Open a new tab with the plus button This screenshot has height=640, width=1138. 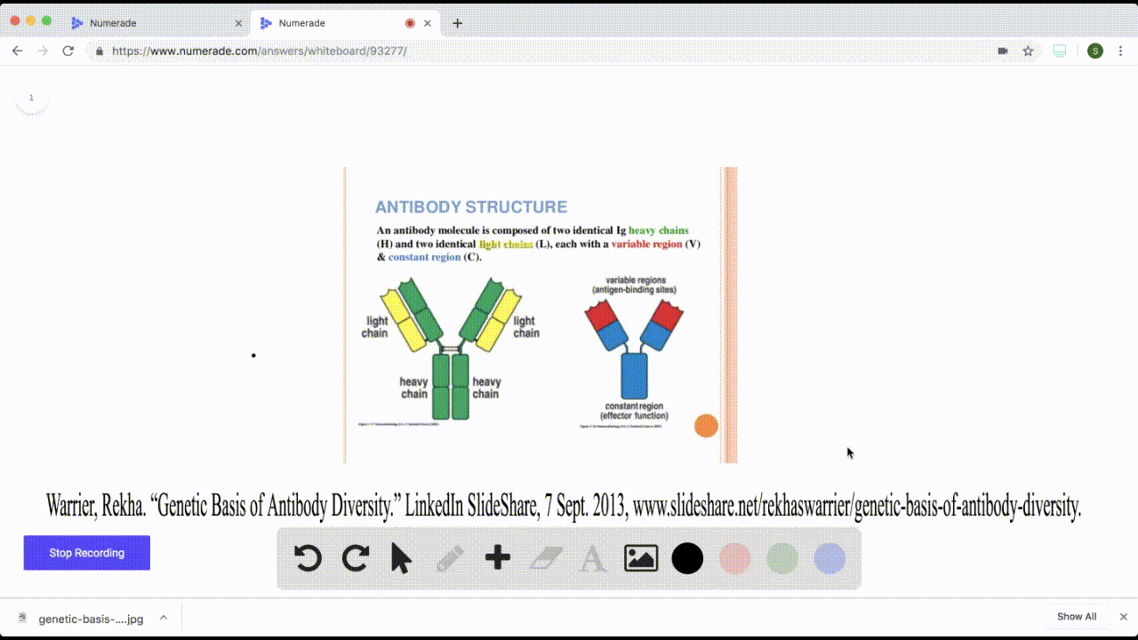tap(457, 22)
